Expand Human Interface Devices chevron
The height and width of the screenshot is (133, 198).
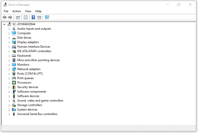click(9, 47)
